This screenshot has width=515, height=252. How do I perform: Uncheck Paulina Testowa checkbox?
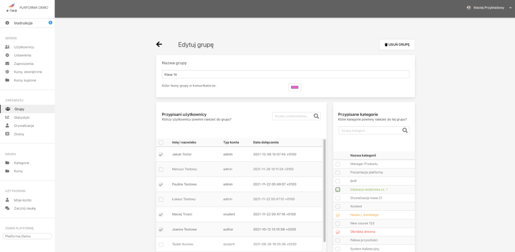(161, 185)
